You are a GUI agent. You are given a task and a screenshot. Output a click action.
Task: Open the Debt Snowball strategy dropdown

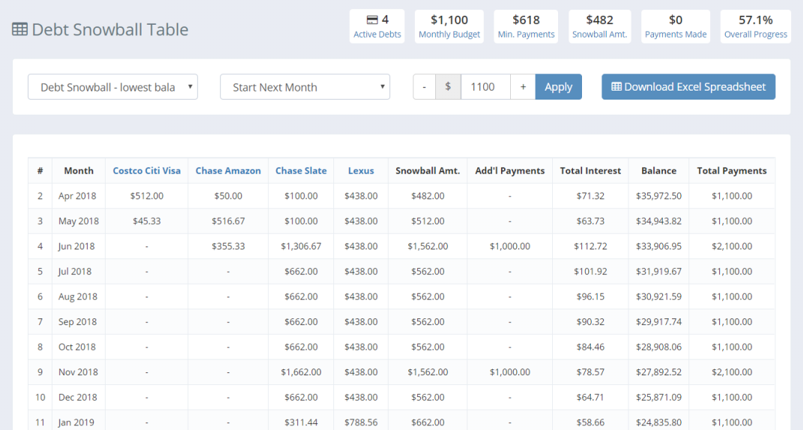112,87
